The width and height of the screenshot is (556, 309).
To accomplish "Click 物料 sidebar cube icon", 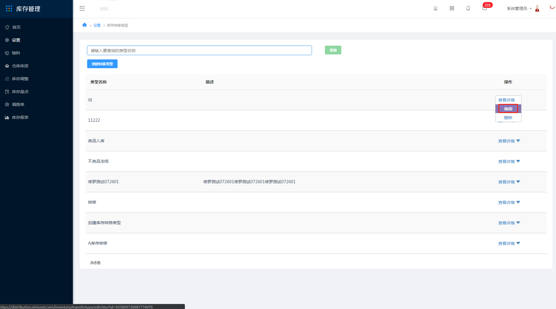I will click(x=7, y=53).
